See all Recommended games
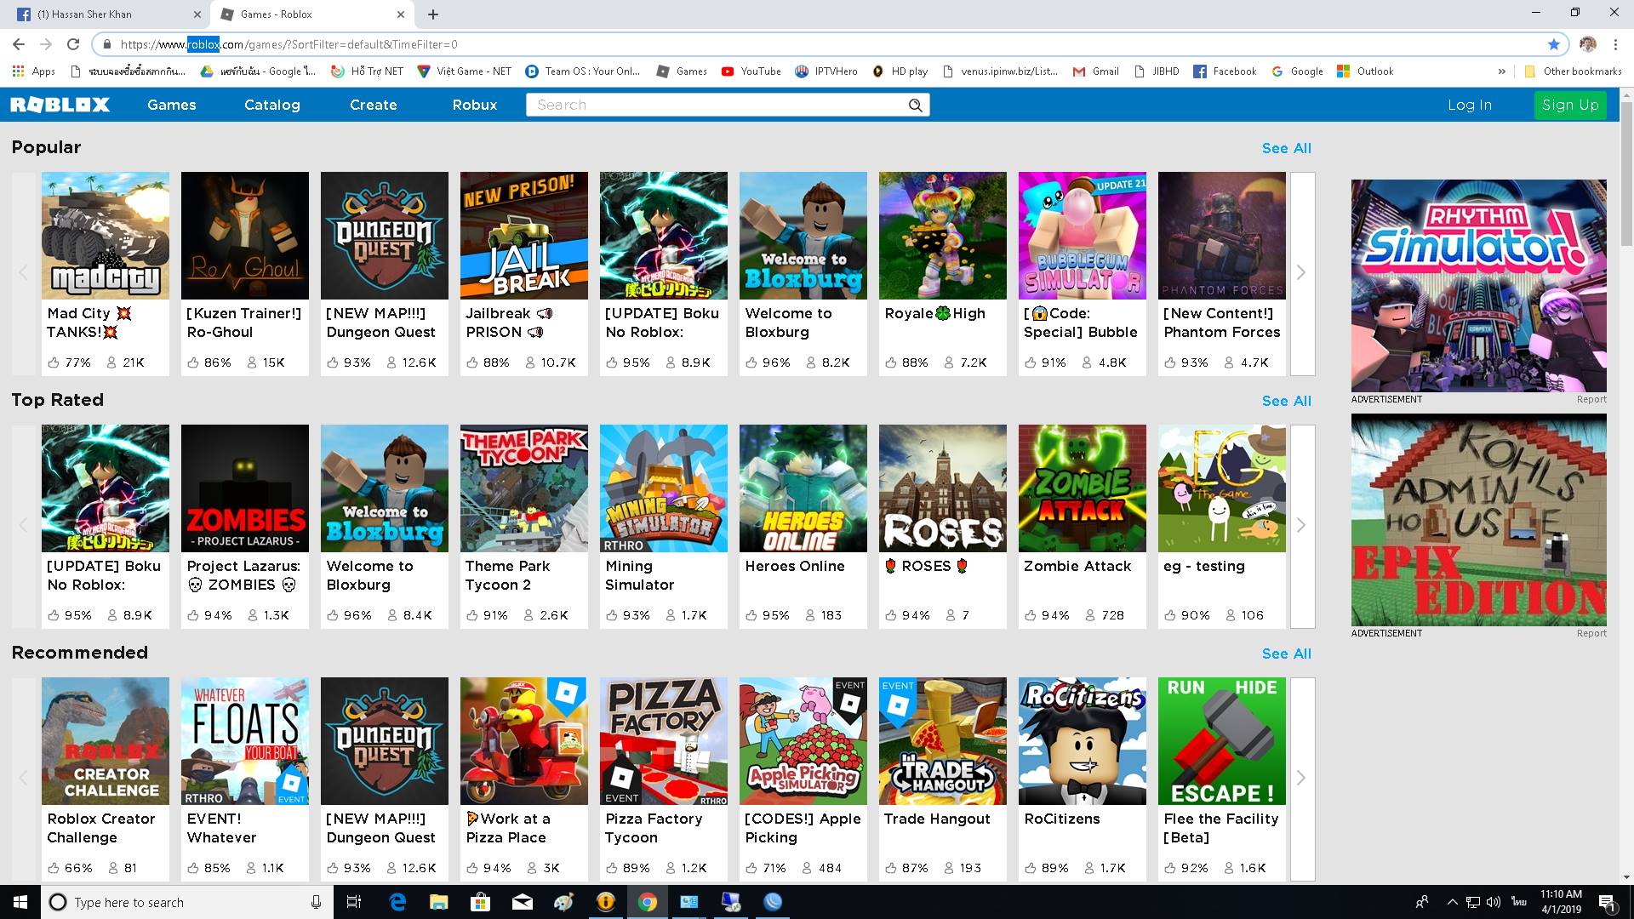The height and width of the screenshot is (919, 1634). [x=1287, y=654]
